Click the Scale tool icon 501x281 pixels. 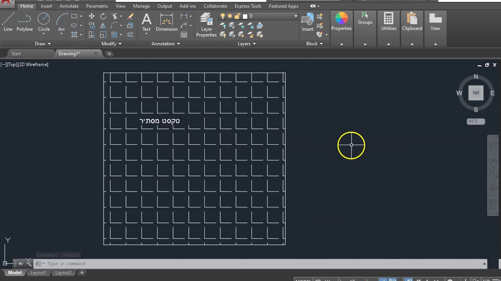[103, 35]
